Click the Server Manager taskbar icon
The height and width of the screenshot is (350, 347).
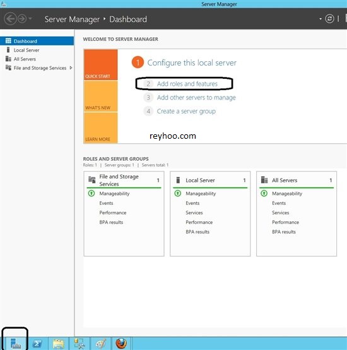[16, 343]
